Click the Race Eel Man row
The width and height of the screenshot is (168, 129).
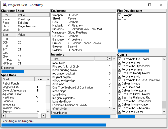pyautogui.click(x=25, y=23)
